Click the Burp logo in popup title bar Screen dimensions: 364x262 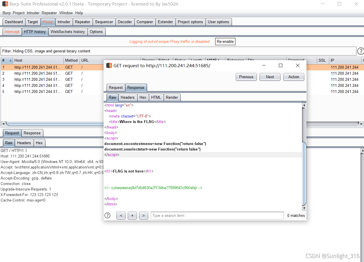click(x=109, y=65)
